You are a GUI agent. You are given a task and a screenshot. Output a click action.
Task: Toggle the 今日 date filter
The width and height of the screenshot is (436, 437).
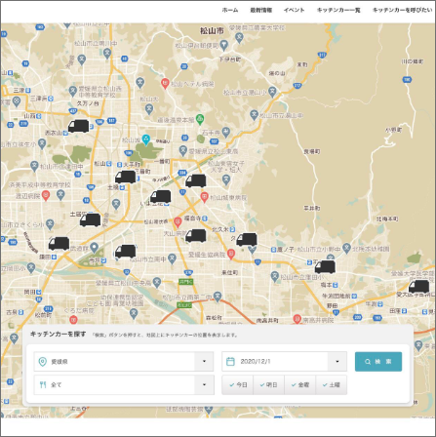click(x=238, y=385)
